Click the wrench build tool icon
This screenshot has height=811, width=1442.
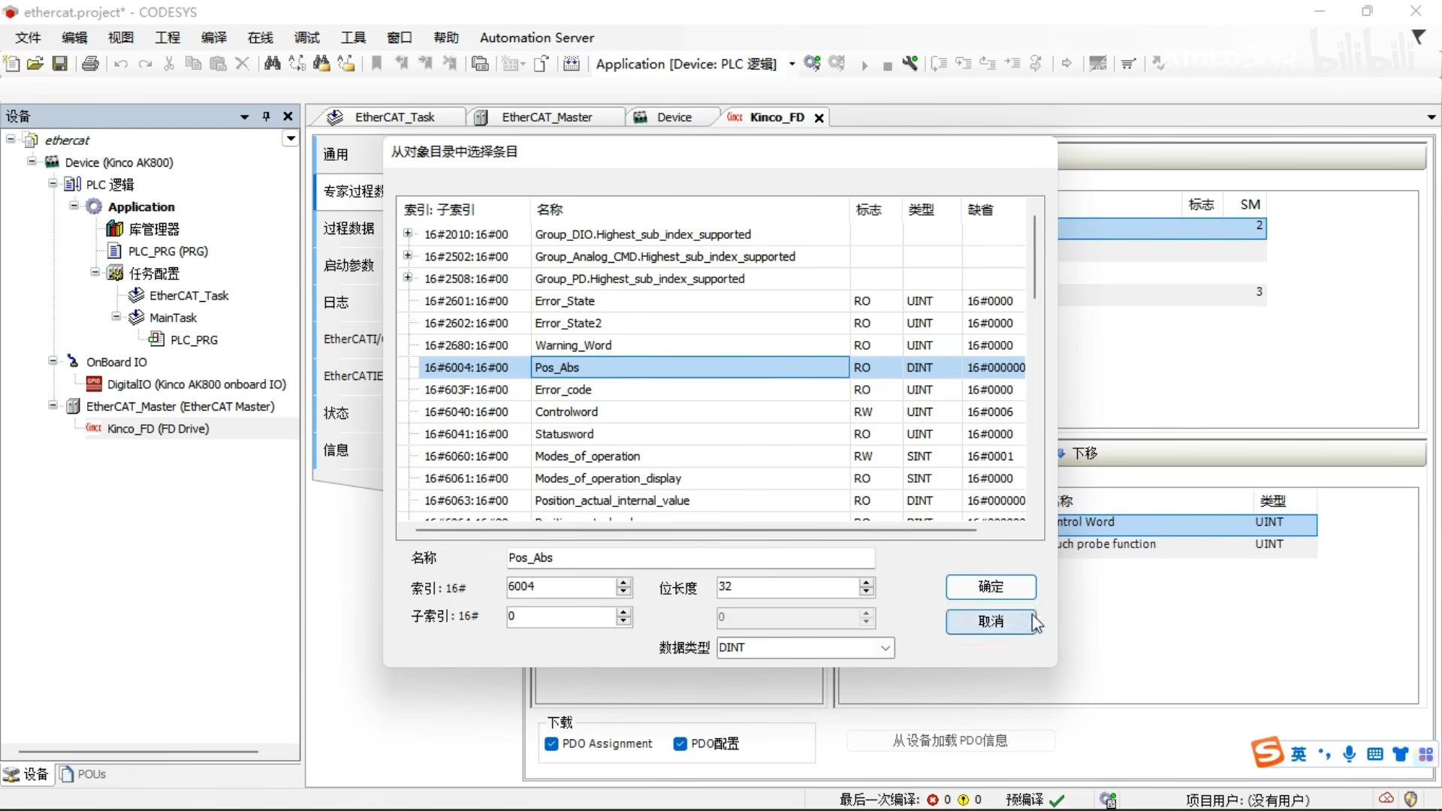pos(910,64)
